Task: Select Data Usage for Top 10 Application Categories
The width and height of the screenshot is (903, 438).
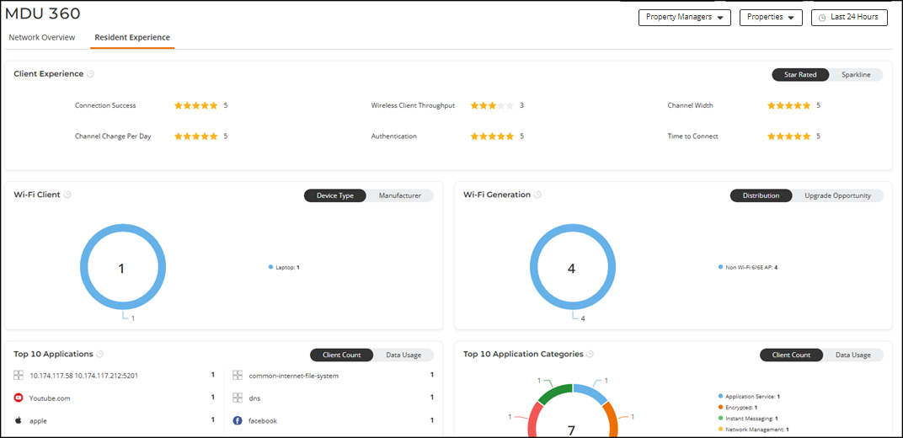Action: click(x=853, y=355)
